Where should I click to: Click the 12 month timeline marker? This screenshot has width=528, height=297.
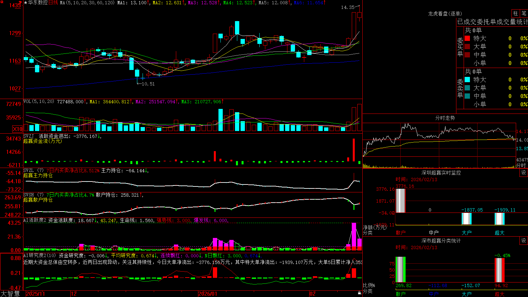pos(74,294)
